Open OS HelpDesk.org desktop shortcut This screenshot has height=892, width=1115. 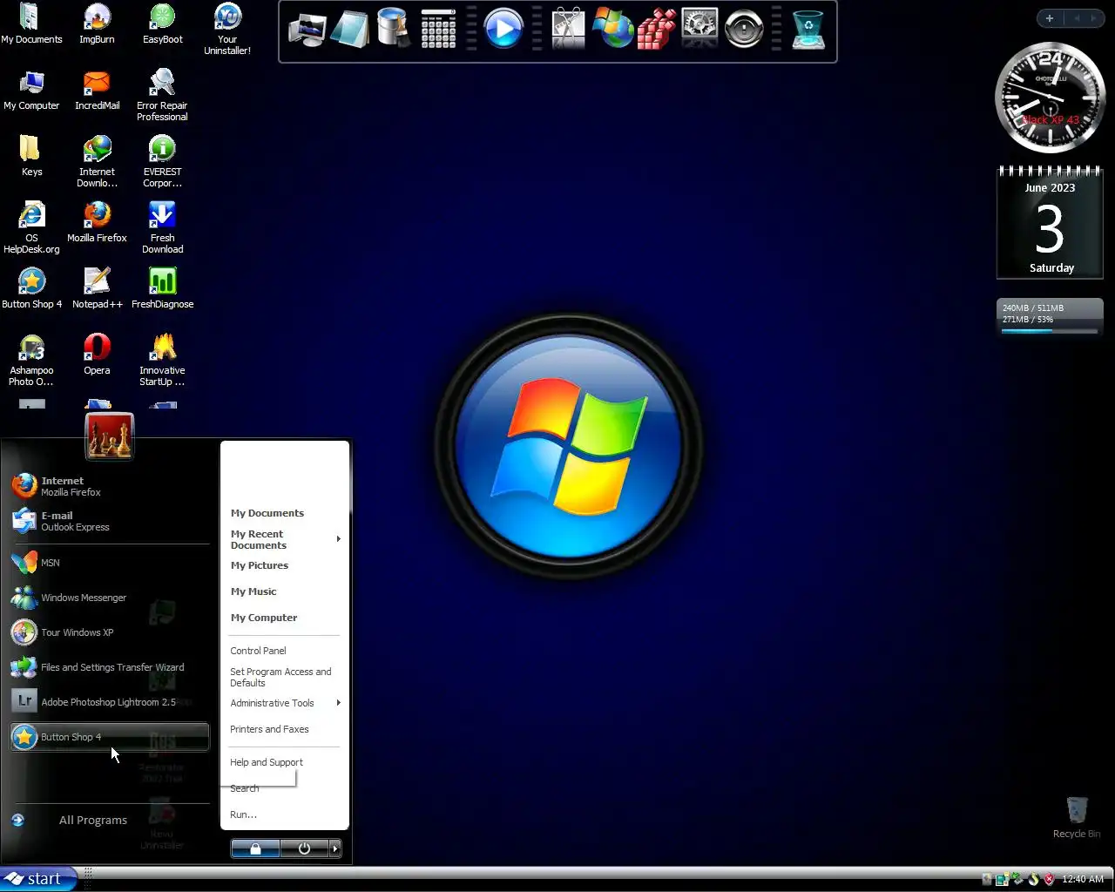click(x=31, y=227)
